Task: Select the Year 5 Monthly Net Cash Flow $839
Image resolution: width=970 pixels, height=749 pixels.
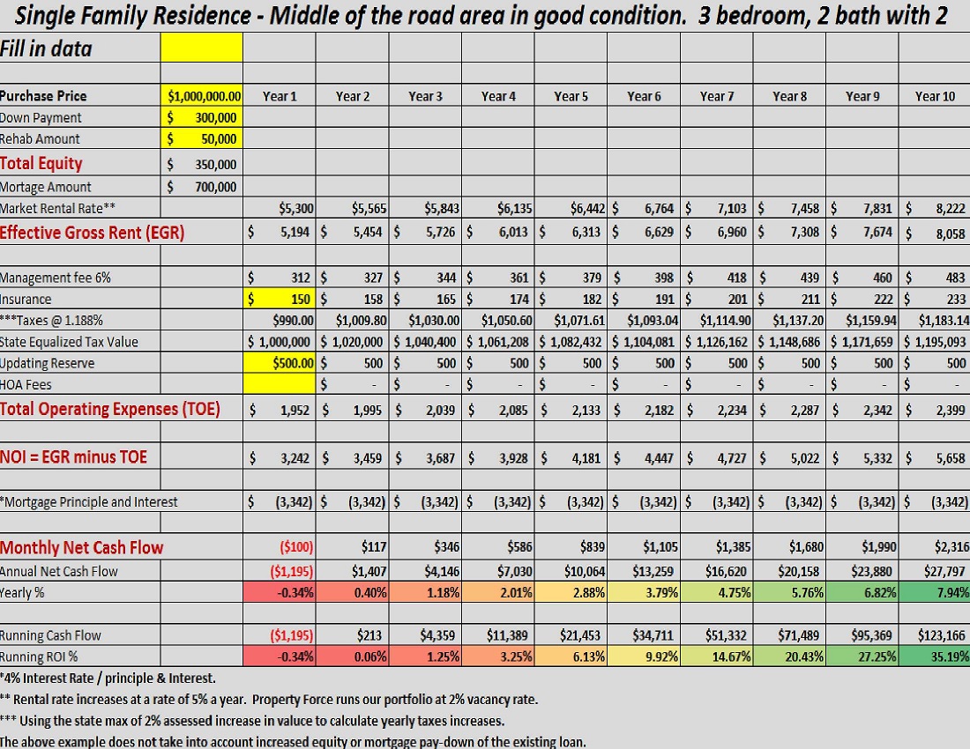Action: click(571, 547)
